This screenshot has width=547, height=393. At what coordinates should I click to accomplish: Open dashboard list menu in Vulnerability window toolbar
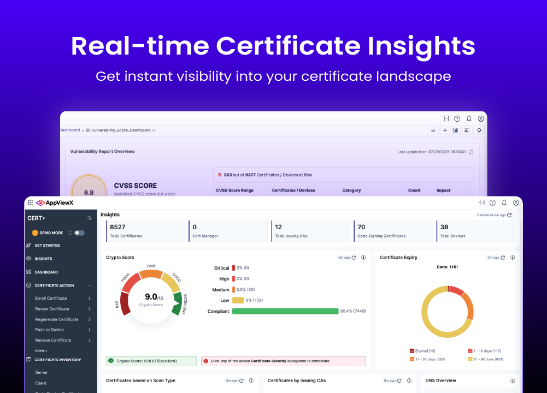point(433,130)
